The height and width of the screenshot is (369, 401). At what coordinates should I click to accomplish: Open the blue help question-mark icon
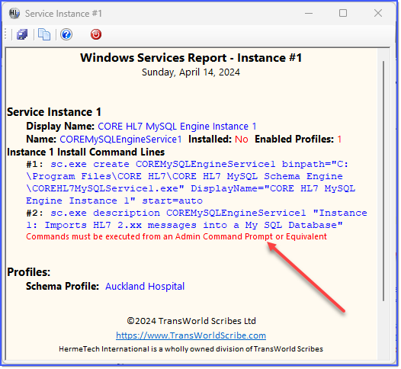point(66,34)
